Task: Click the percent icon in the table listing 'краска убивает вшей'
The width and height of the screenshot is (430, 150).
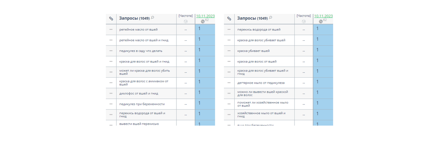Action: [x=321, y=21]
